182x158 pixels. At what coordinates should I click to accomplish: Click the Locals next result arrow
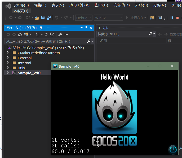pos(166,34)
